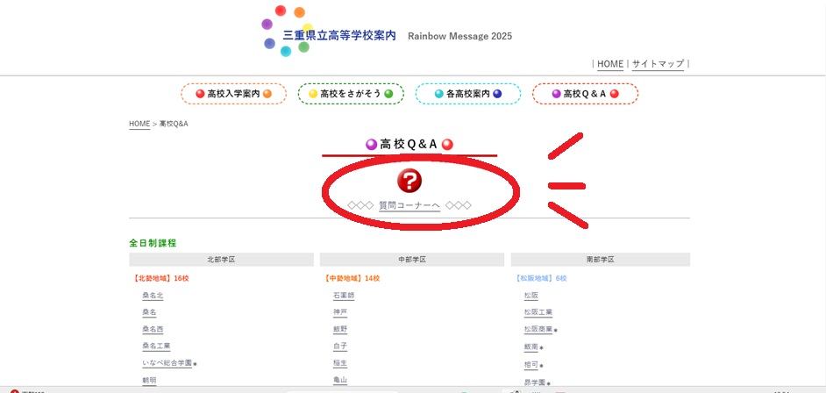
Task: Open the 質問コーナーへ link
Action: point(409,205)
